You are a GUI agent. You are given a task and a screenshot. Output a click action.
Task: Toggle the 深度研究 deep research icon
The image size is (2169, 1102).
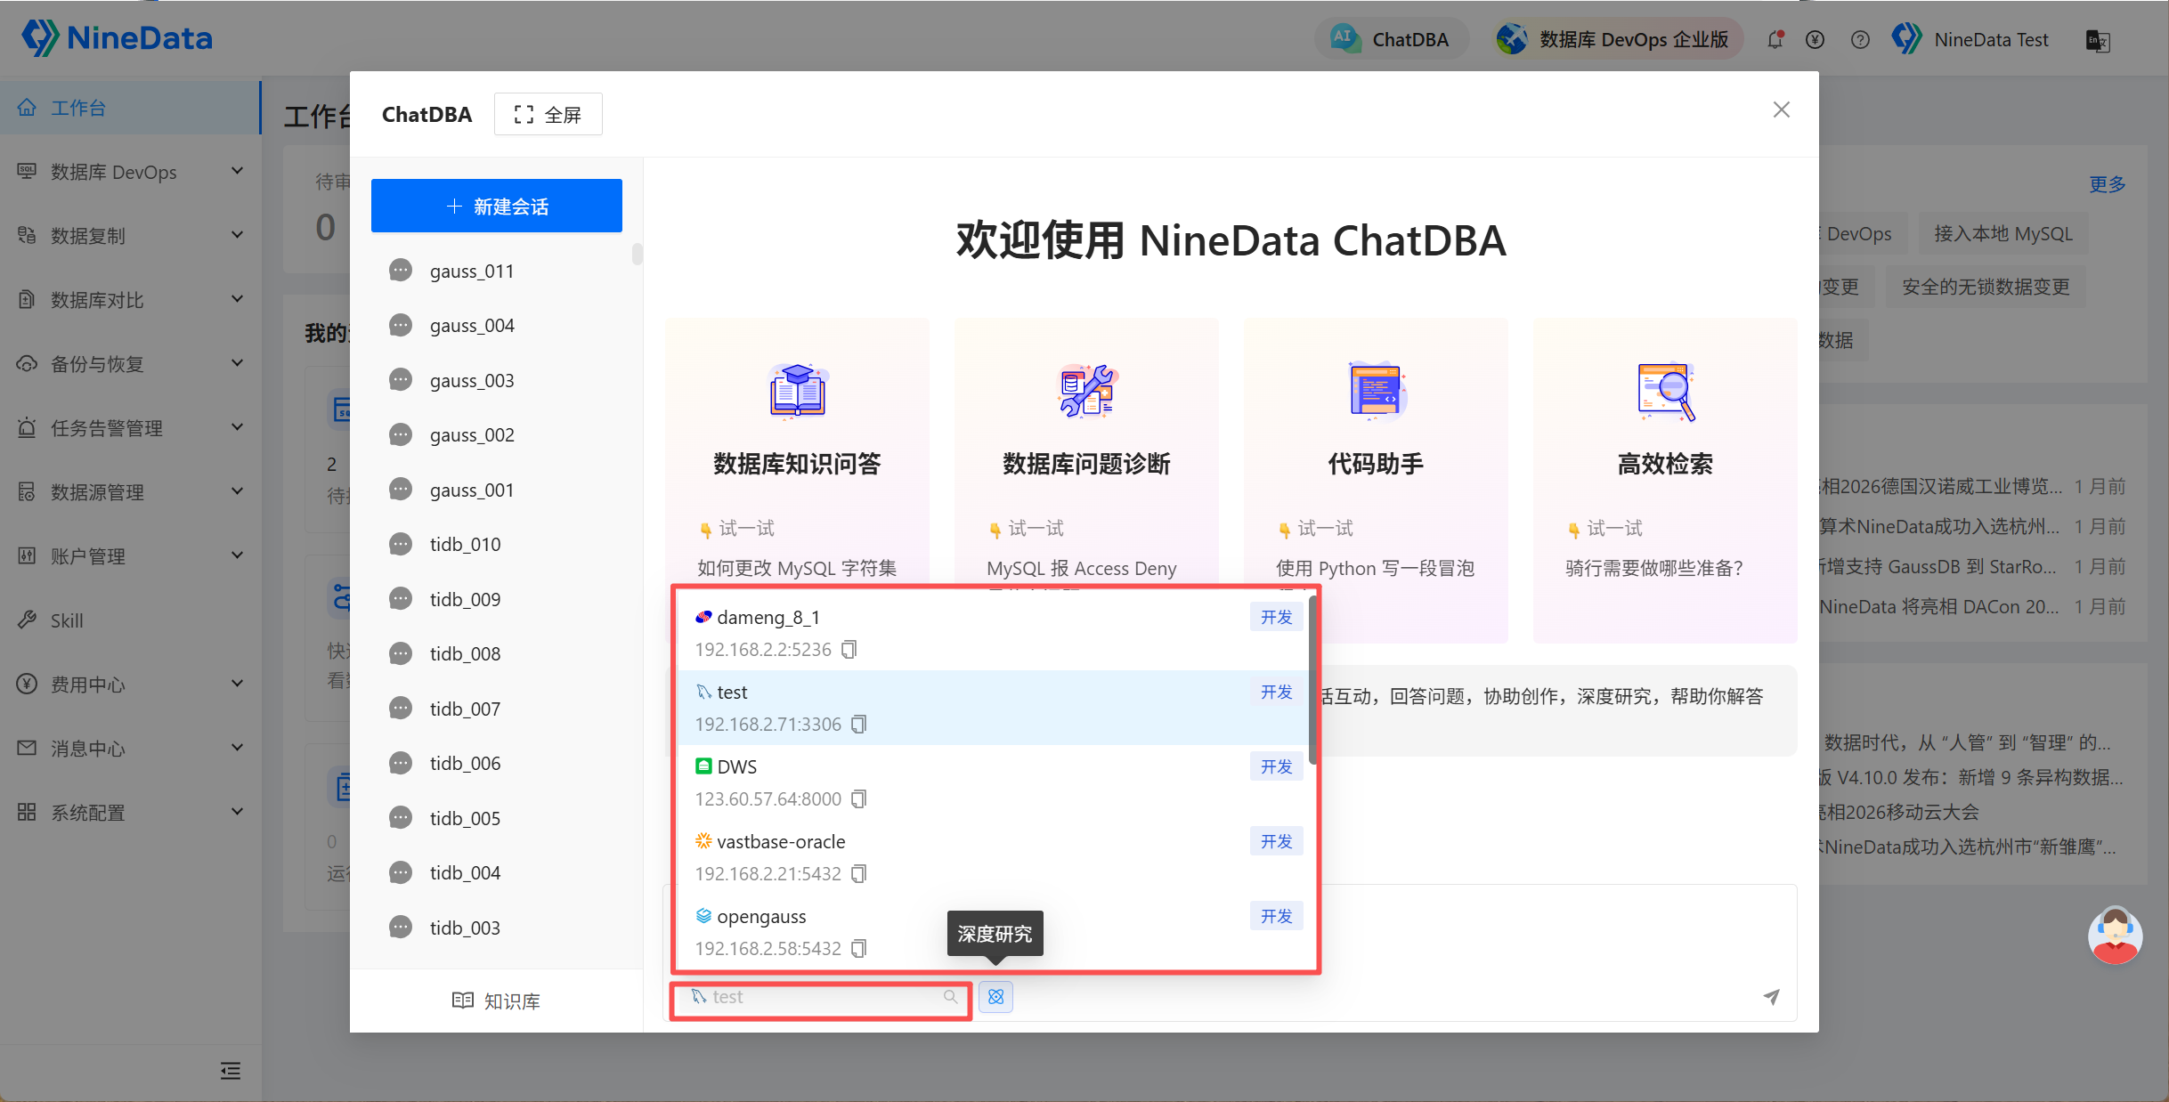[996, 997]
